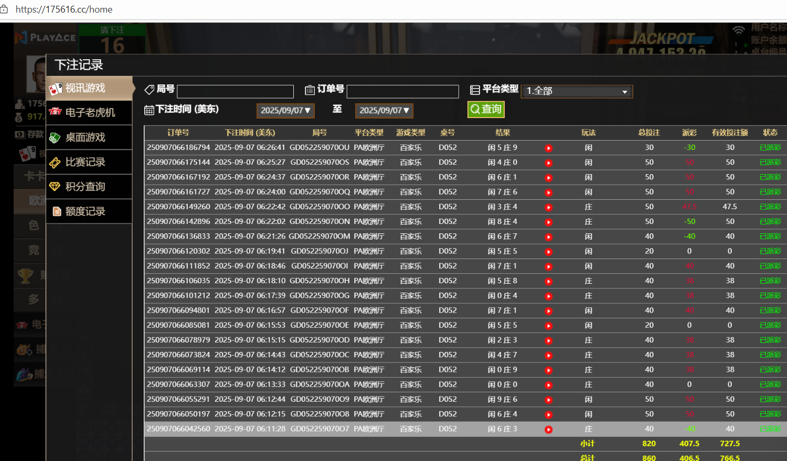The height and width of the screenshot is (461, 787).
Task: Click the 已派彩 status in first row
Action: pyautogui.click(x=770, y=148)
